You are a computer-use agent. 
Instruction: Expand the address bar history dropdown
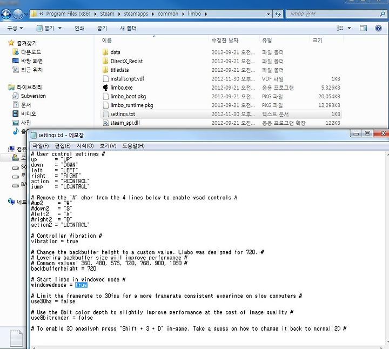coord(269,14)
